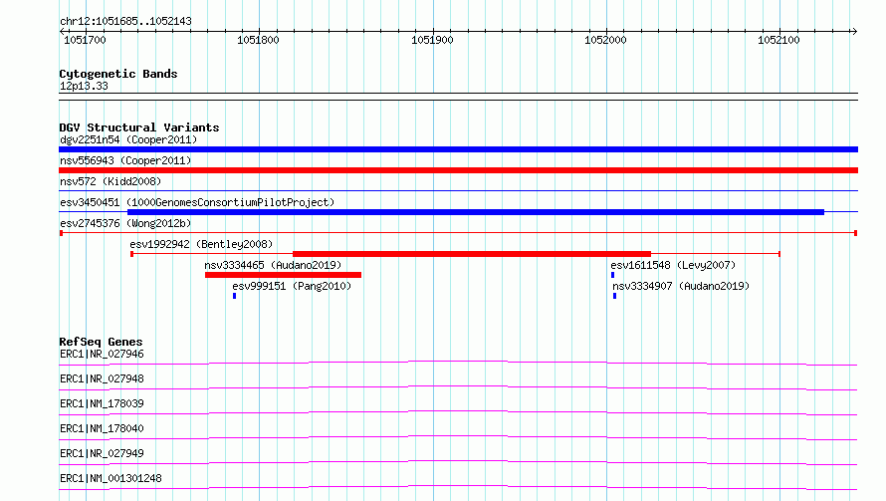
Task: Open the esv1611548 (Levy2007) label
Action: (x=673, y=265)
